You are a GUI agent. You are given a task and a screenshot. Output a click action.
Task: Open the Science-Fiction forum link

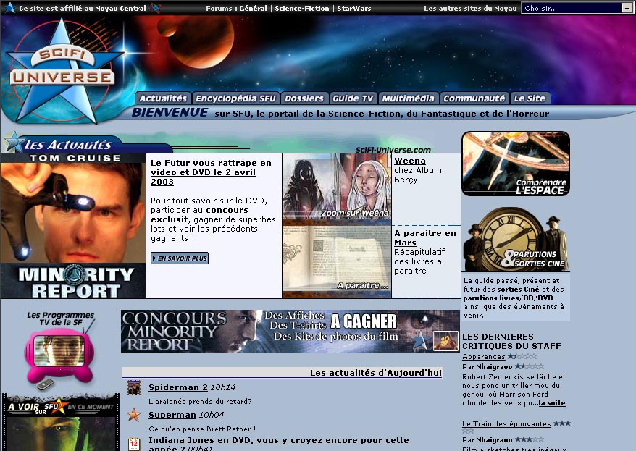(x=302, y=8)
